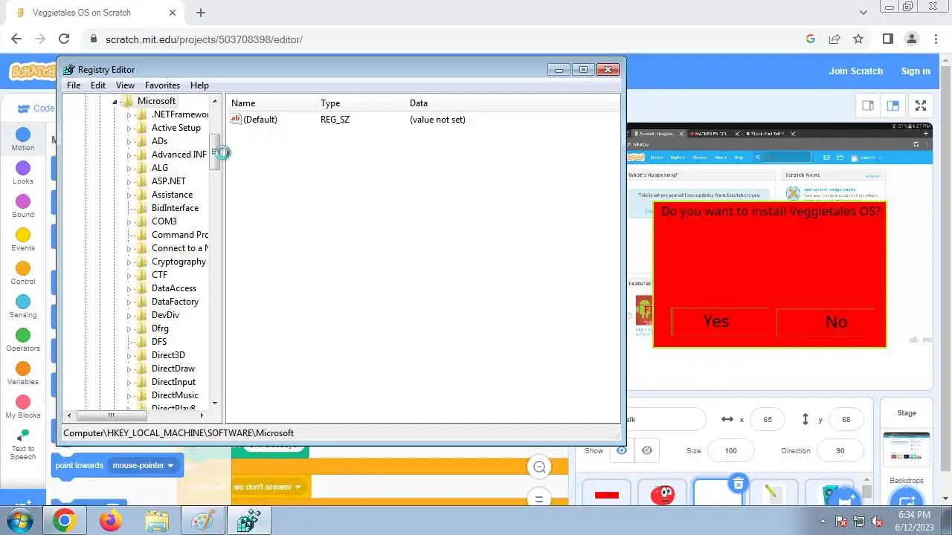The width and height of the screenshot is (952, 535).
Task: Click the sprite Direction field
Action: [x=840, y=450]
